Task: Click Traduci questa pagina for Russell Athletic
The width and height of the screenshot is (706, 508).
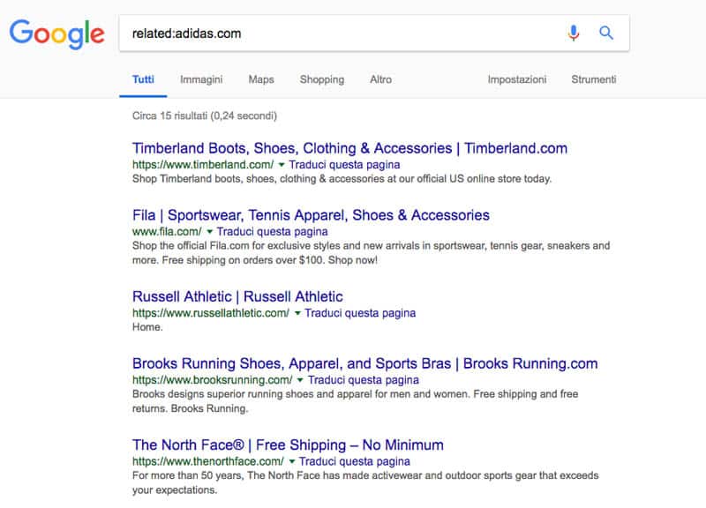Action: click(360, 313)
